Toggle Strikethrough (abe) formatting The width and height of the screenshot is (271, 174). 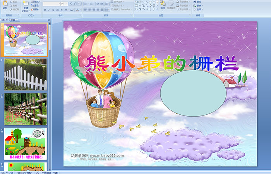click(57, 10)
